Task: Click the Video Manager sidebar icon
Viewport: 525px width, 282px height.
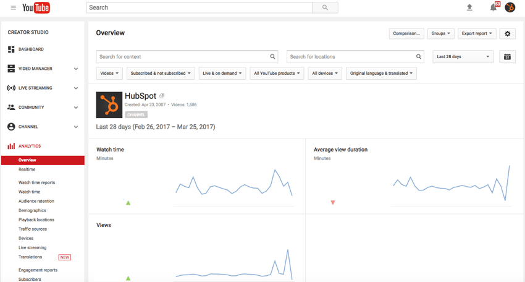Action: [11, 69]
